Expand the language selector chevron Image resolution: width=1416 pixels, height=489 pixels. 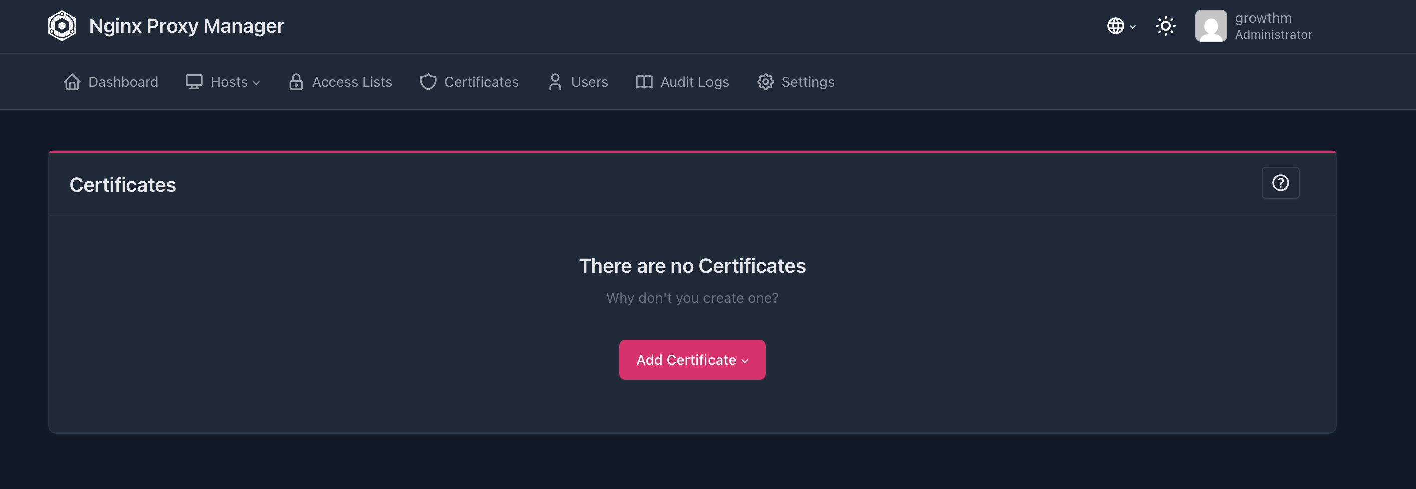point(1133,26)
